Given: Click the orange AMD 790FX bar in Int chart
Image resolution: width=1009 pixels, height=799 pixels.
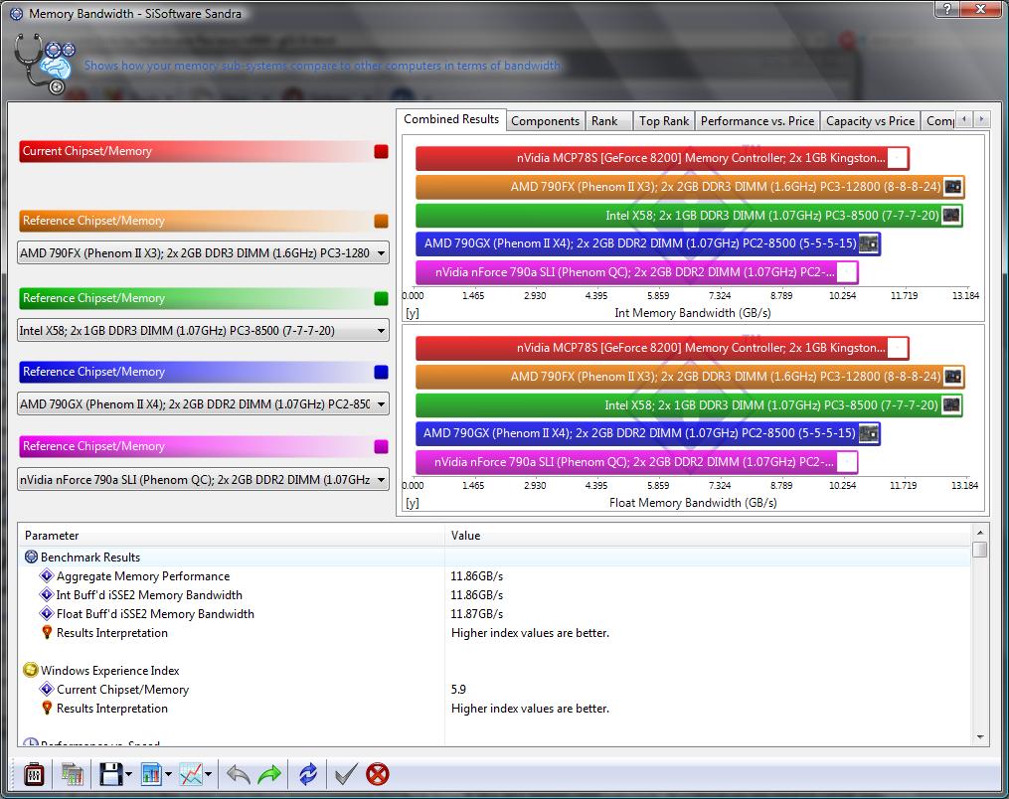Looking at the screenshot, I should point(690,187).
